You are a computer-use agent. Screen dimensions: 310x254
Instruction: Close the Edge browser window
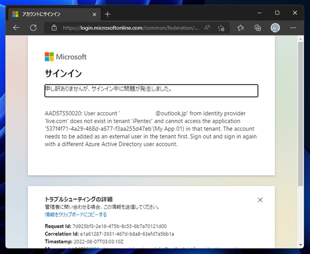295,13
